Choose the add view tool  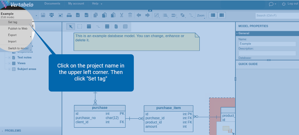(107, 26)
